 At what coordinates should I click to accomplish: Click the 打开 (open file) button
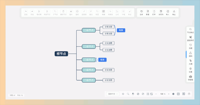click(154, 12)
